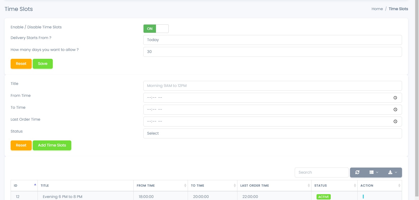Open the column visibility list icon
Screen dimensions: 419x200
(374, 172)
